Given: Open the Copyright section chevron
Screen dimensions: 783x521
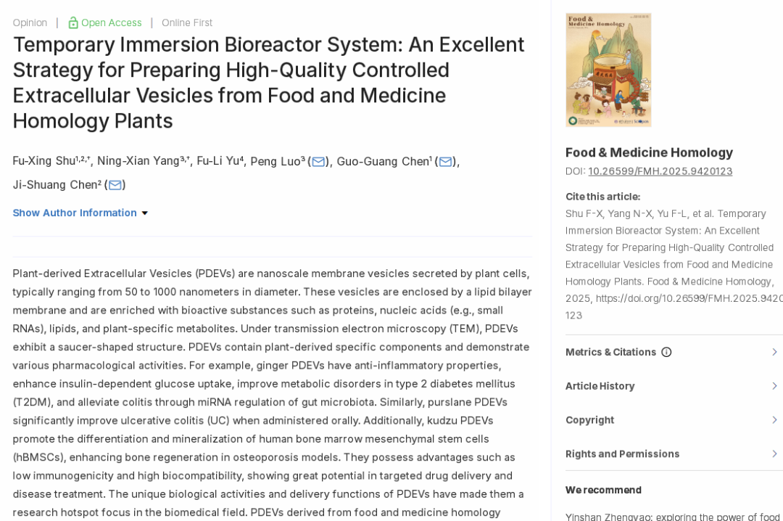Looking at the screenshot, I should tap(774, 420).
